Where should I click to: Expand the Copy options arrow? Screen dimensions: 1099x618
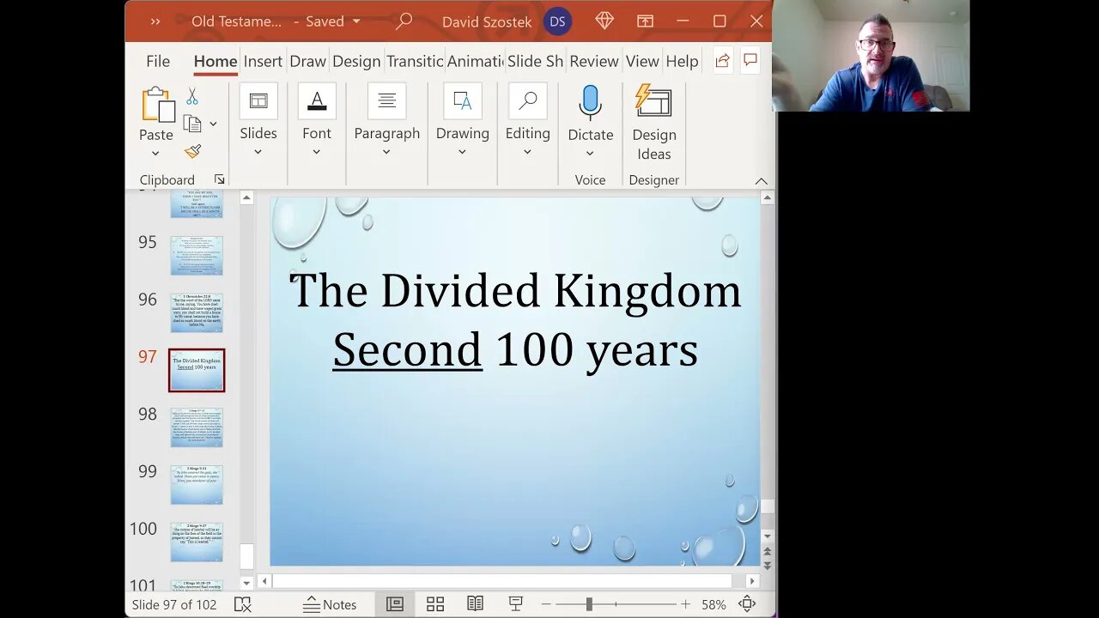pyautogui.click(x=213, y=124)
